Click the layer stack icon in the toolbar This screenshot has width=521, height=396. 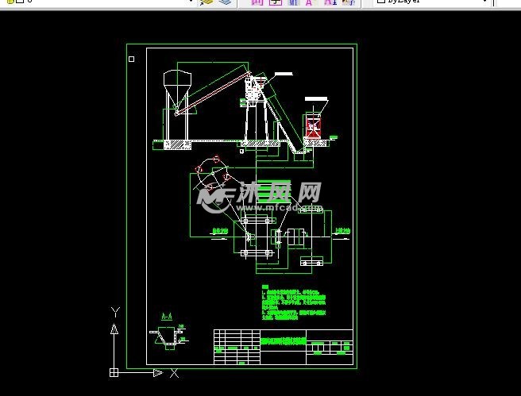(225, 3)
